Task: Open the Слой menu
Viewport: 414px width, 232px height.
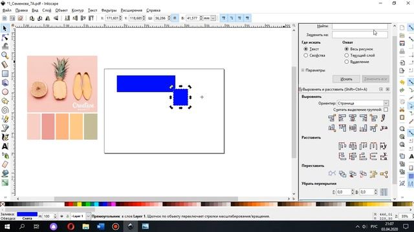Action: click(47, 10)
